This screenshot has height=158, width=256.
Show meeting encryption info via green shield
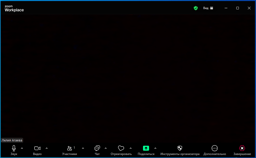click(x=195, y=8)
